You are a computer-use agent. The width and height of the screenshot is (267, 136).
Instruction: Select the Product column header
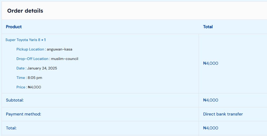(x=14, y=27)
